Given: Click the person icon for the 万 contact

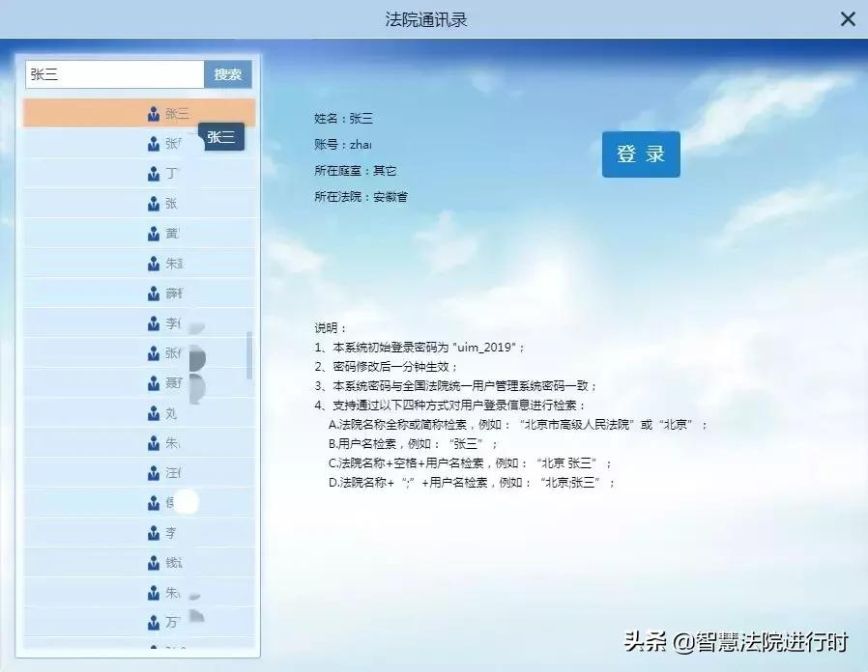Looking at the screenshot, I should point(156,622).
